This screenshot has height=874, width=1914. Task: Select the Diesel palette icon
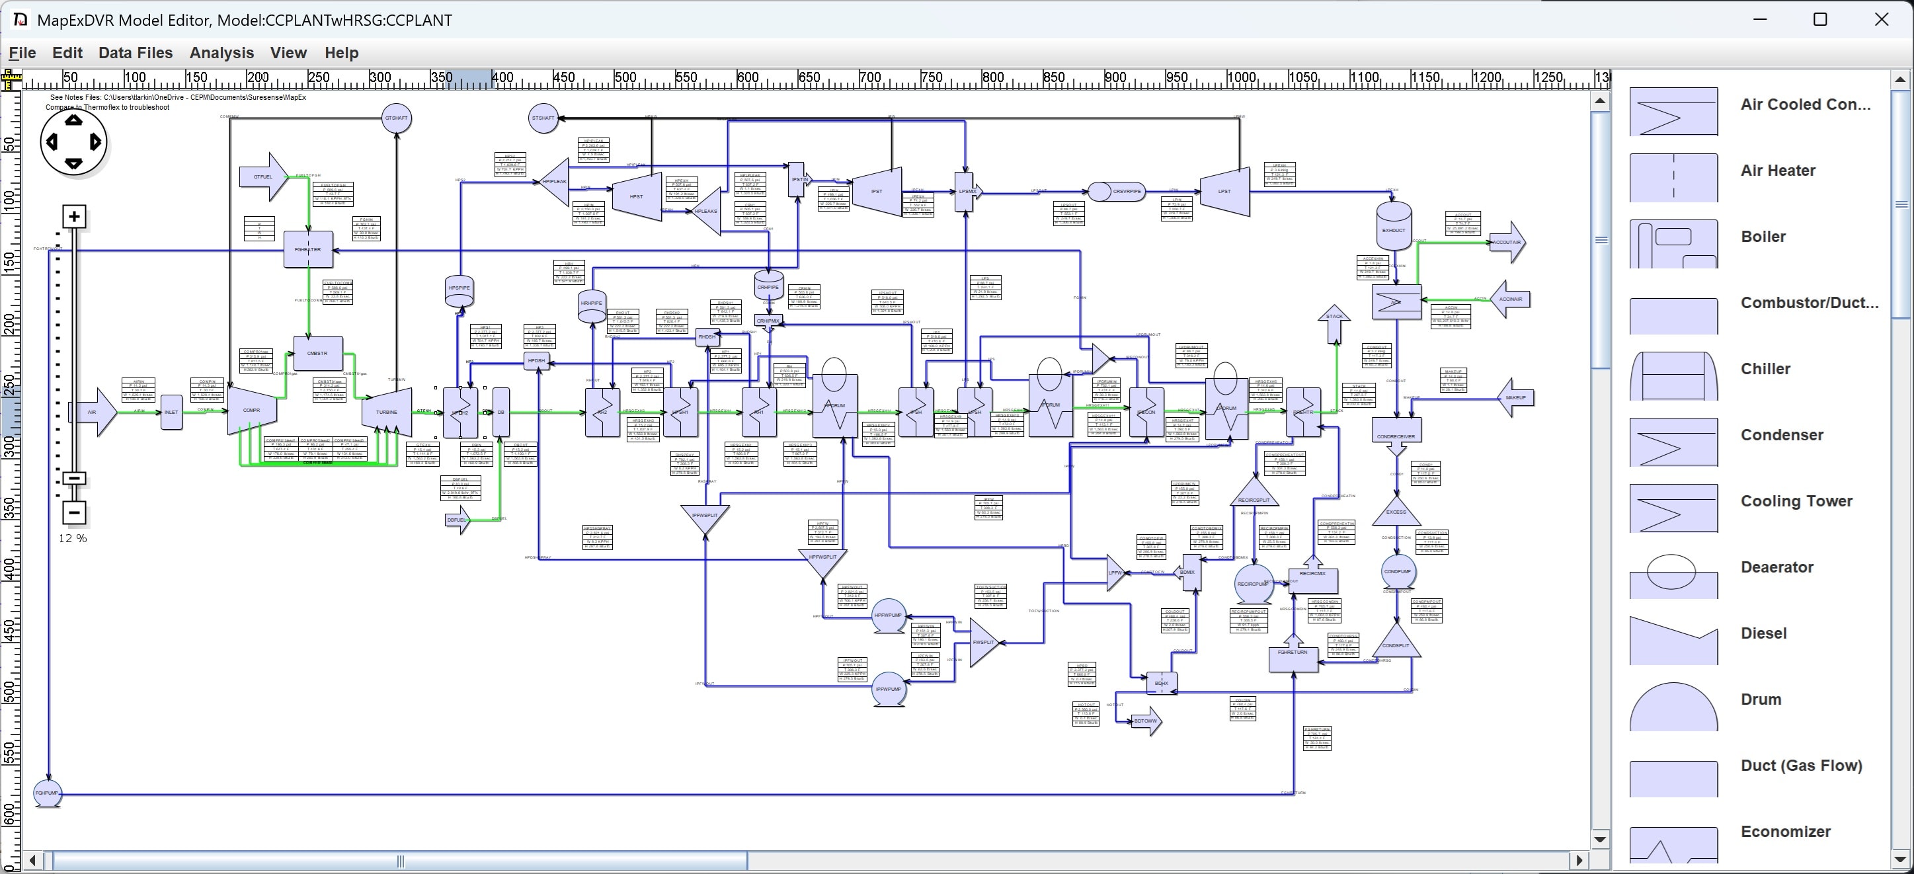coord(1673,641)
